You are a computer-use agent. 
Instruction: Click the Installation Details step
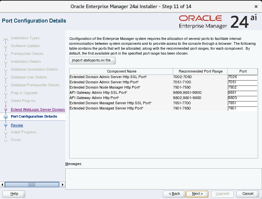26,62
